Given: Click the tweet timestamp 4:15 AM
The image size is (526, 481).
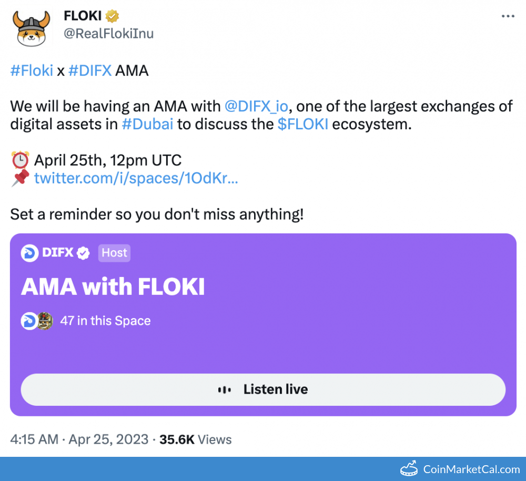Looking at the screenshot, I should click(34, 439).
